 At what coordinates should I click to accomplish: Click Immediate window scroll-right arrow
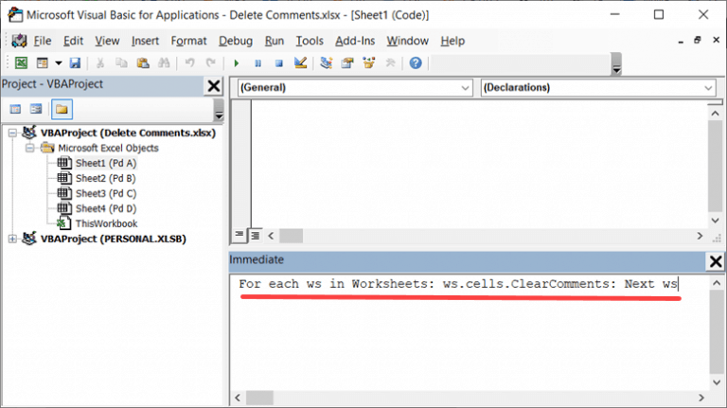[x=701, y=398]
